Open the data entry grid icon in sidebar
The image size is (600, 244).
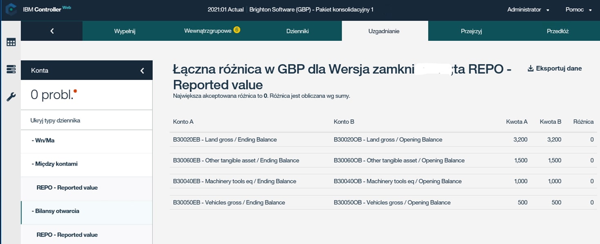coord(11,42)
